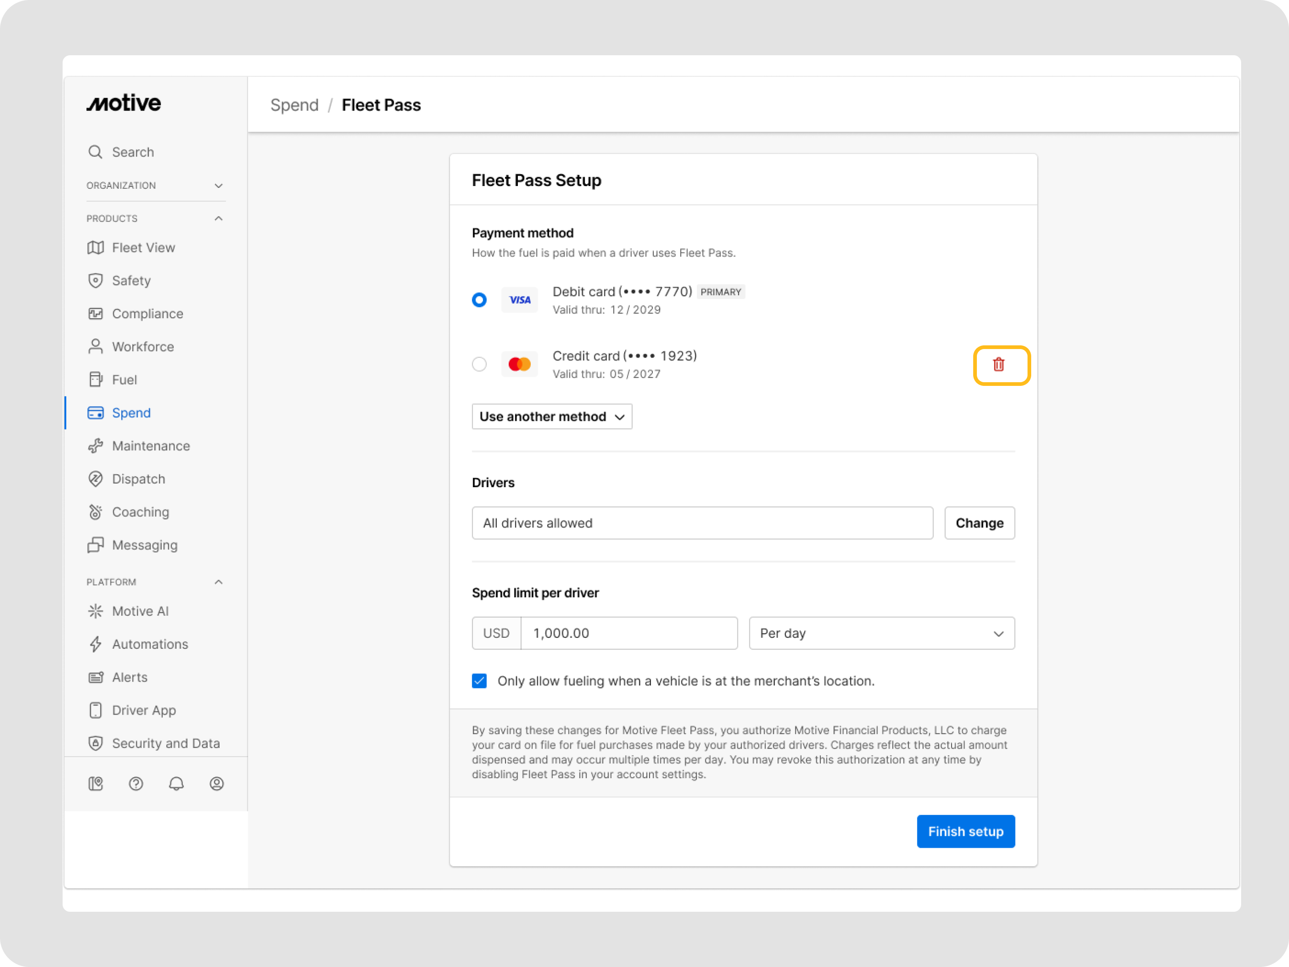This screenshot has width=1289, height=967.
Task: Click the Finish setup button
Action: (x=965, y=831)
